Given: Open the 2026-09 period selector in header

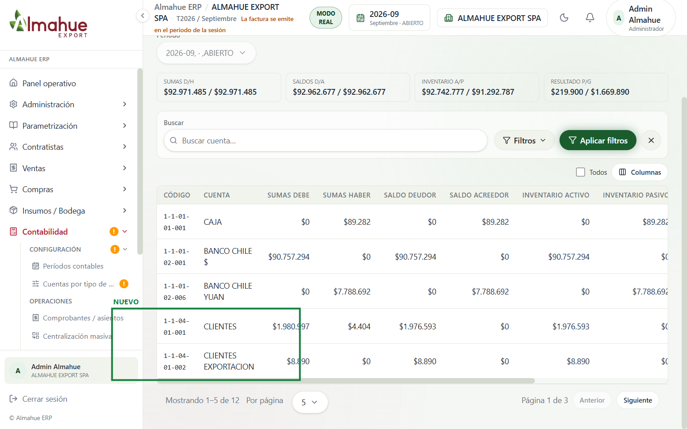Looking at the screenshot, I should click(x=390, y=18).
